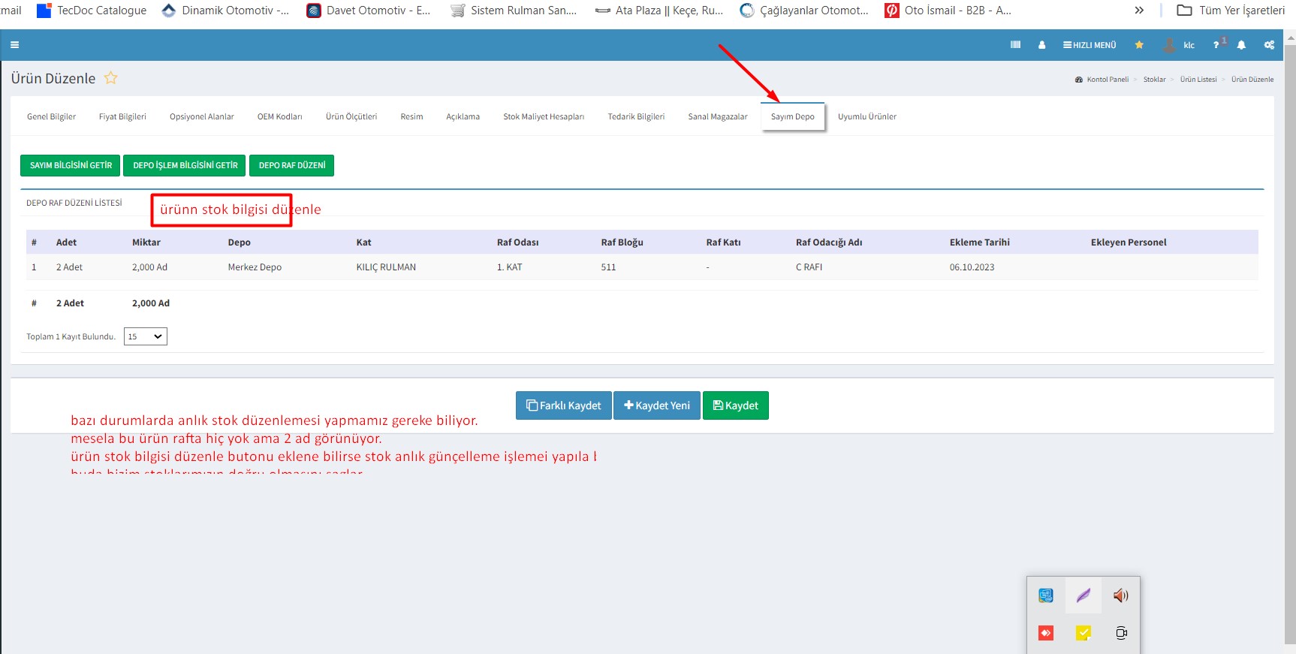Viewport: 1296px width, 654px height.
Task: Switch to the Fiyat Bilgileri tab
Action: point(122,116)
